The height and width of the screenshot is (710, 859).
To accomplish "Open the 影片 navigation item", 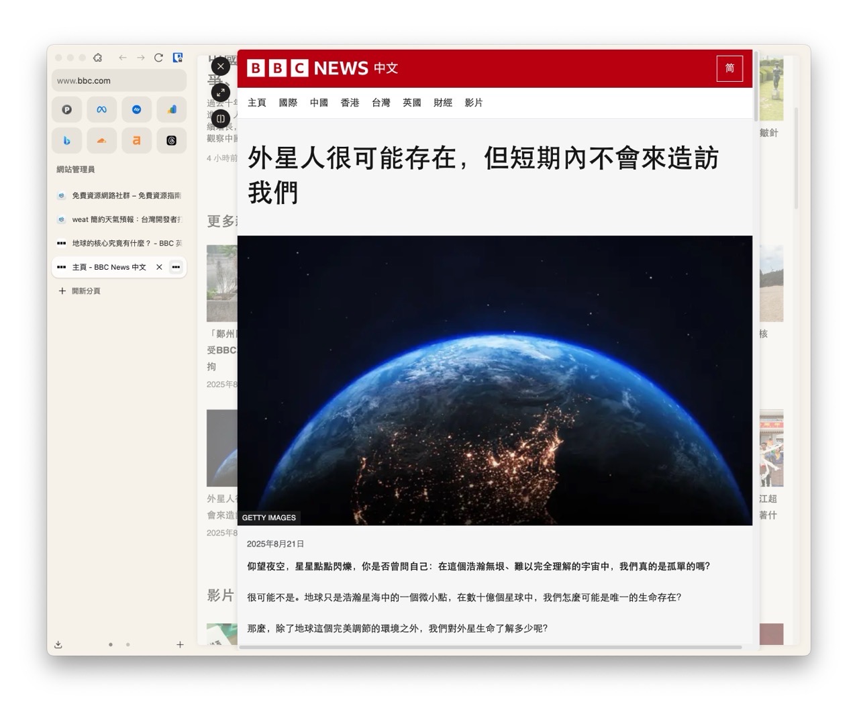I will 474,103.
